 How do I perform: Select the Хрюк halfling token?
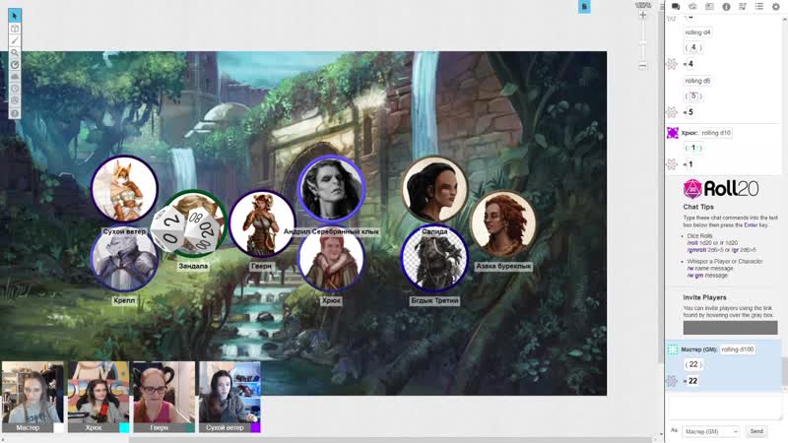[331, 259]
